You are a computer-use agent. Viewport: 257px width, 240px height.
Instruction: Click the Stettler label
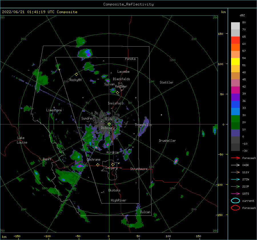(166, 82)
